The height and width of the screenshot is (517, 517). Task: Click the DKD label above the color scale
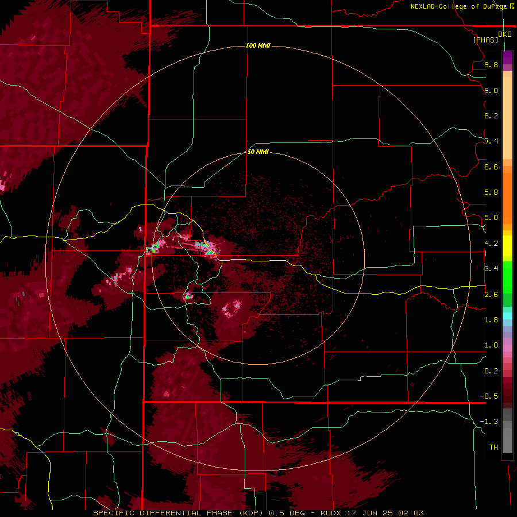(505, 34)
